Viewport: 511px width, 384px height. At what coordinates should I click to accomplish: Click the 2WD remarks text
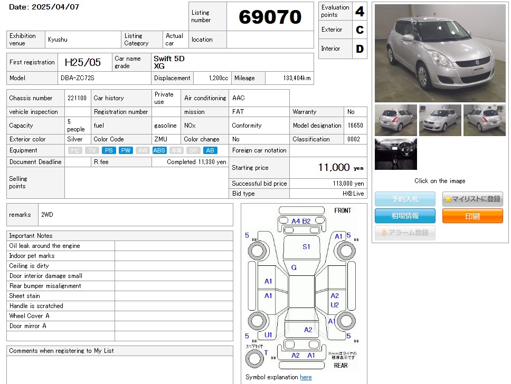[x=47, y=215]
